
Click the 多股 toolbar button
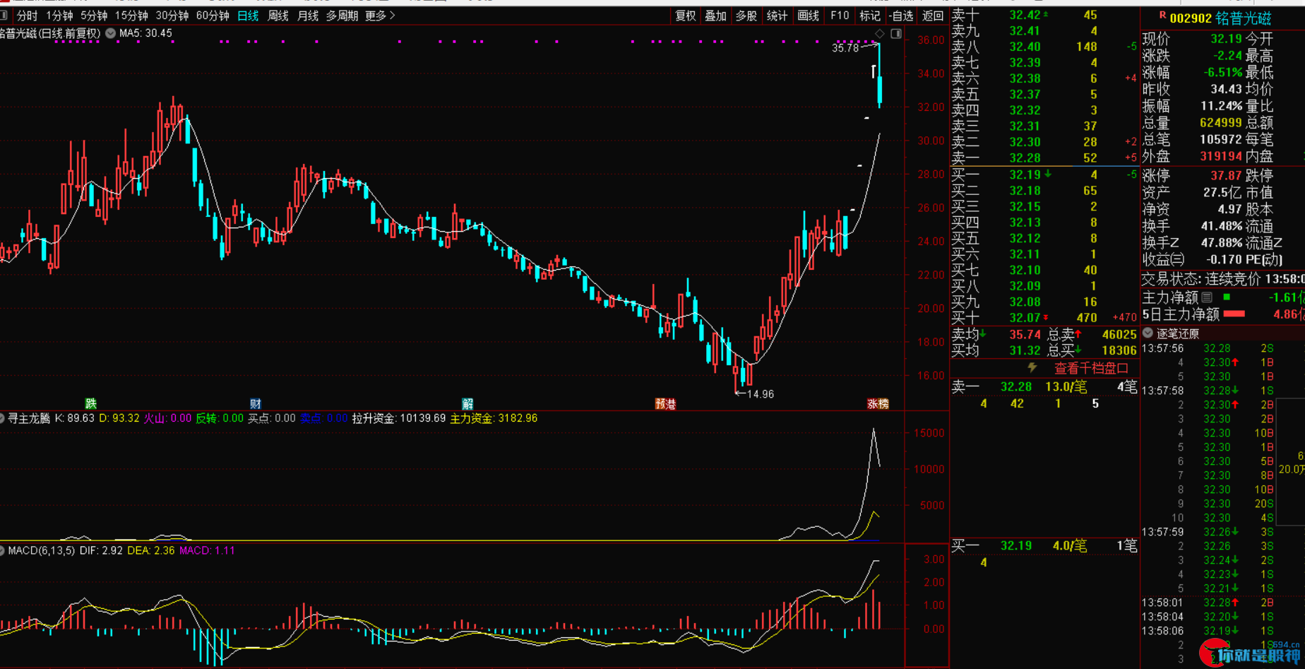tap(746, 16)
